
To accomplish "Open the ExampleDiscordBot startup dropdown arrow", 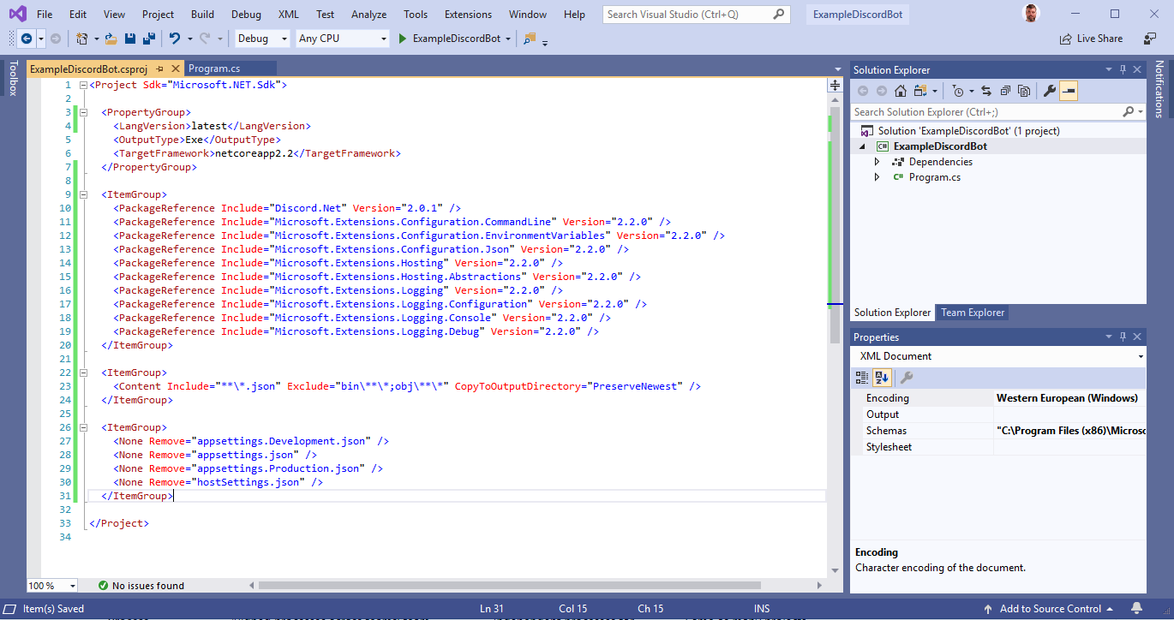I will point(508,39).
